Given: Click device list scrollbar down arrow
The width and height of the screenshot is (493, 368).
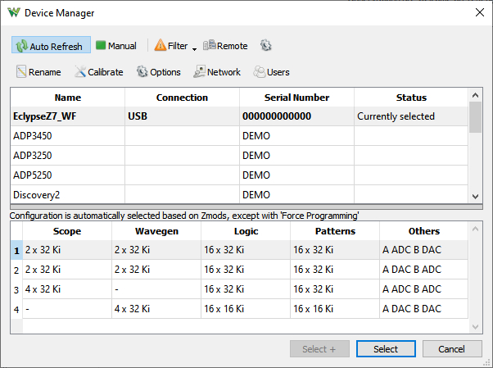Looking at the screenshot, I should click(x=475, y=197).
